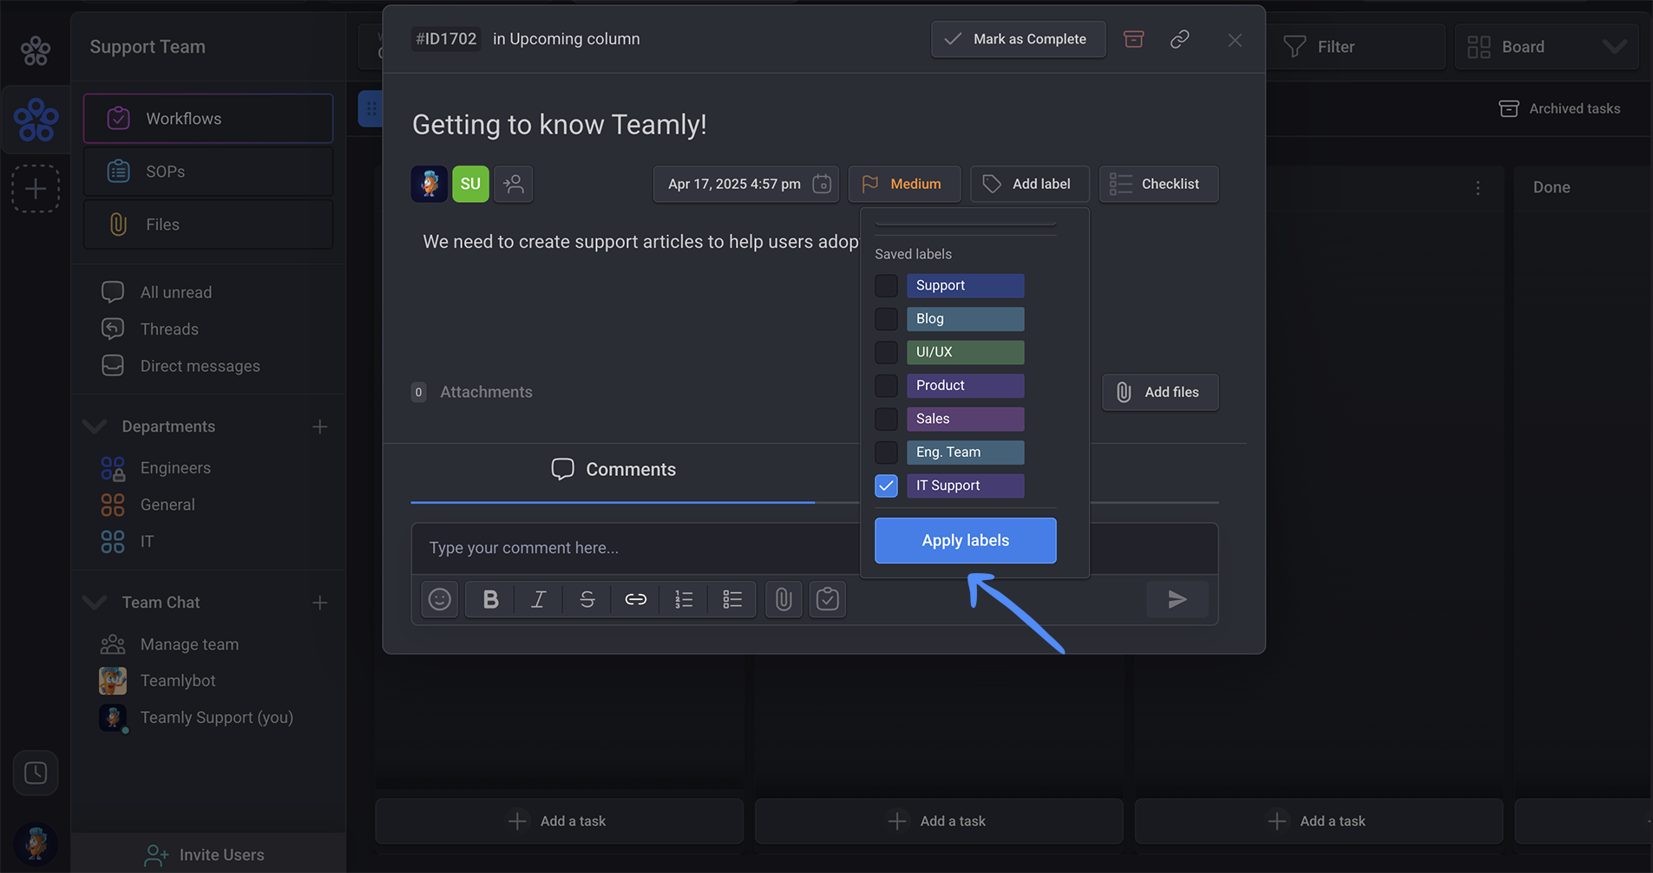Viewport: 1653px width, 873px height.
Task: Open Archived tasks
Action: click(x=1560, y=108)
